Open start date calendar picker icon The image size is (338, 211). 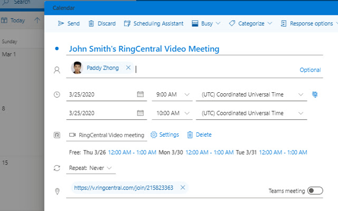140,94
